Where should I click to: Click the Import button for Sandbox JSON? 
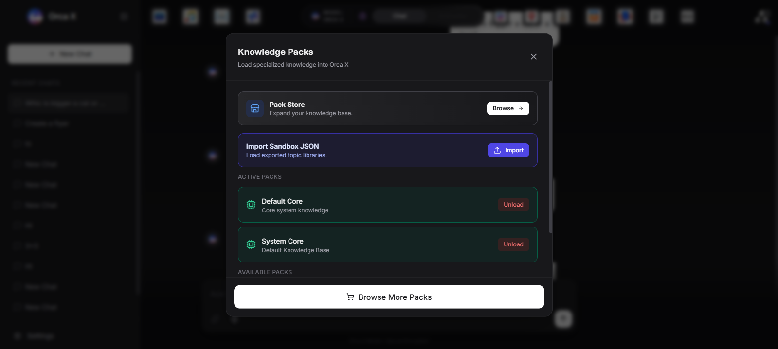[508, 150]
